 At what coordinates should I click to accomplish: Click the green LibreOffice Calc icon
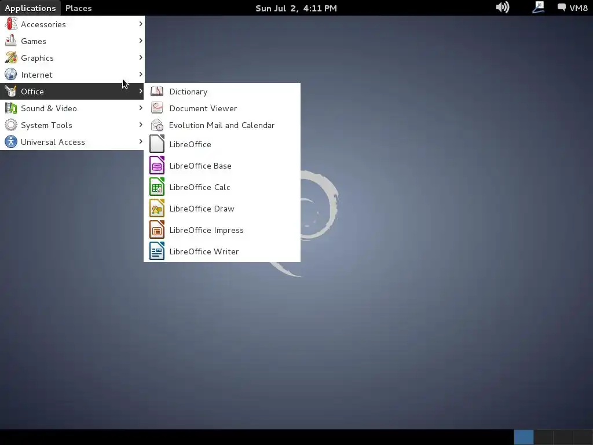click(x=157, y=187)
